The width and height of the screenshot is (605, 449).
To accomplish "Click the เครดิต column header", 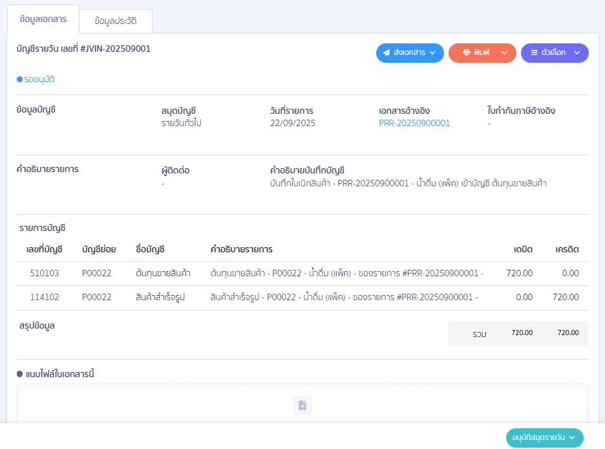I will pyautogui.click(x=567, y=249).
